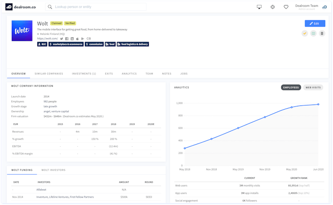Open Wolt's Apple App Store icon
This screenshot has height=205, width=333.
click(x=77, y=39)
